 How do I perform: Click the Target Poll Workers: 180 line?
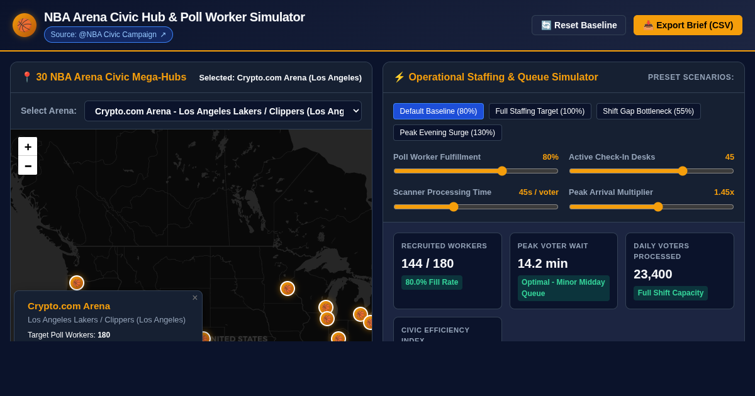point(69,335)
